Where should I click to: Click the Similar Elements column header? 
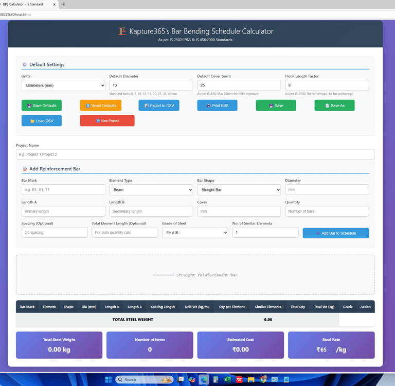pos(268,307)
